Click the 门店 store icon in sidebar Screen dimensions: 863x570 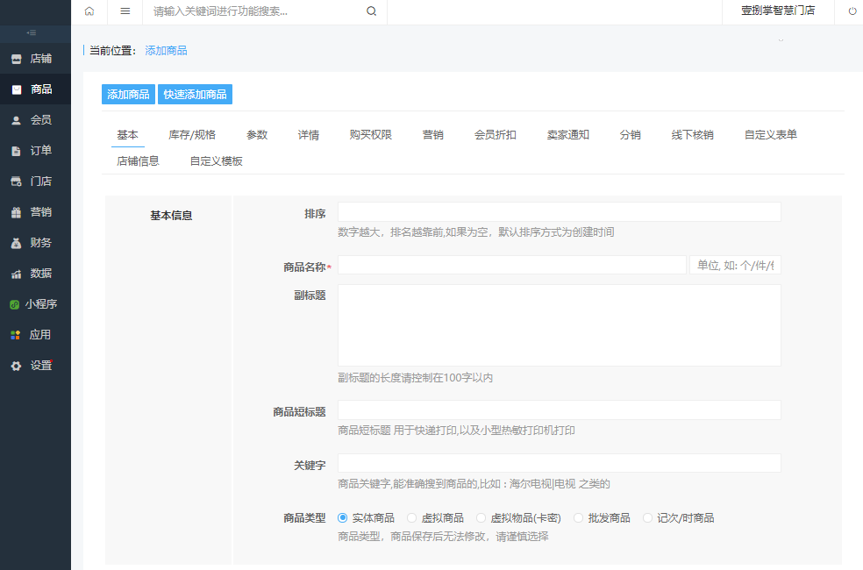click(17, 182)
